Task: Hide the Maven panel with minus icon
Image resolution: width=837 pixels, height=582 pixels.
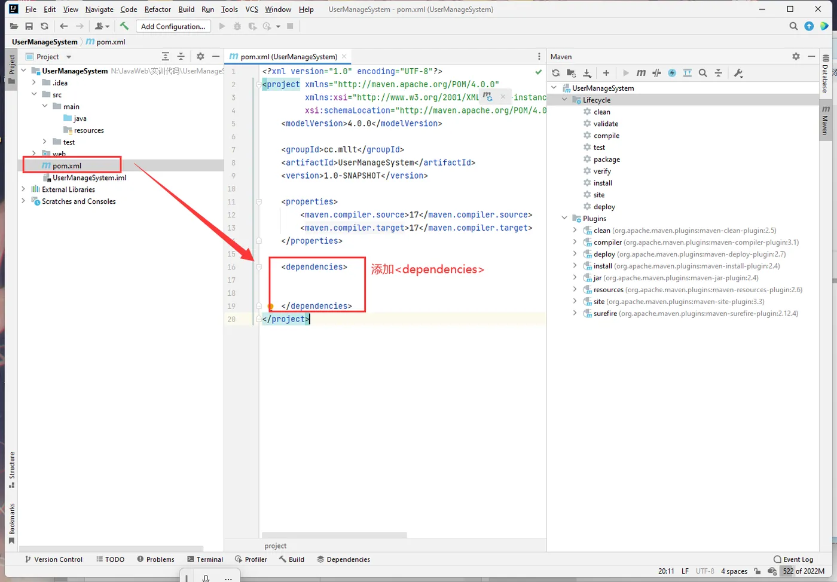Action: [811, 56]
